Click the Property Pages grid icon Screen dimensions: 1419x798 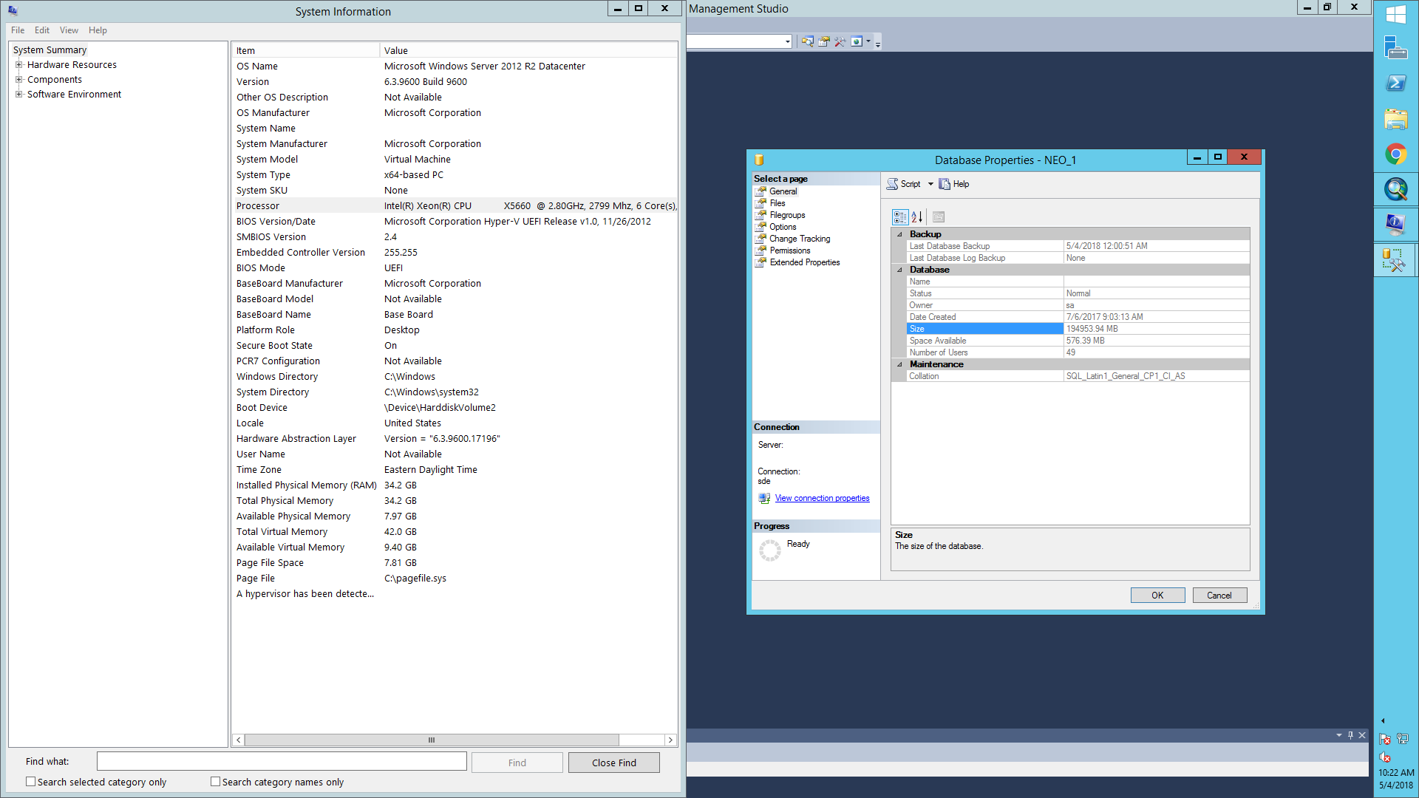pyautogui.click(x=939, y=217)
